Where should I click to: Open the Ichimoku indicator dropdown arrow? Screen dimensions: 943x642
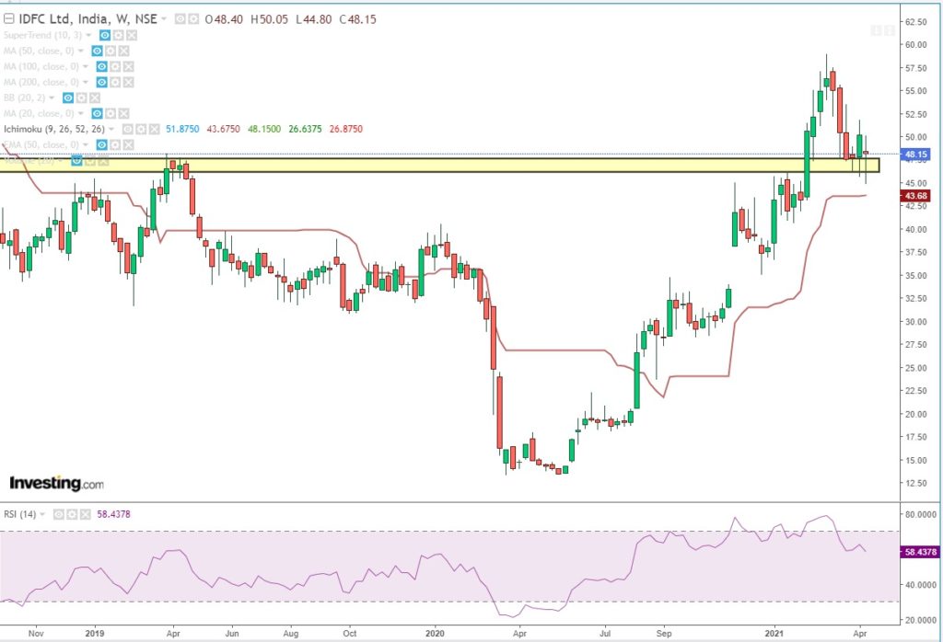[x=111, y=129]
